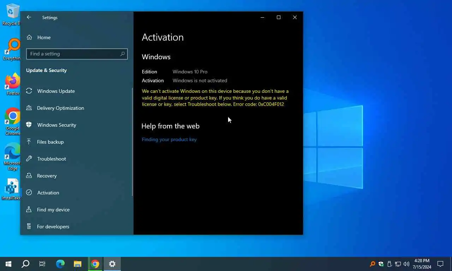Click the Home house icon

pyautogui.click(x=29, y=37)
